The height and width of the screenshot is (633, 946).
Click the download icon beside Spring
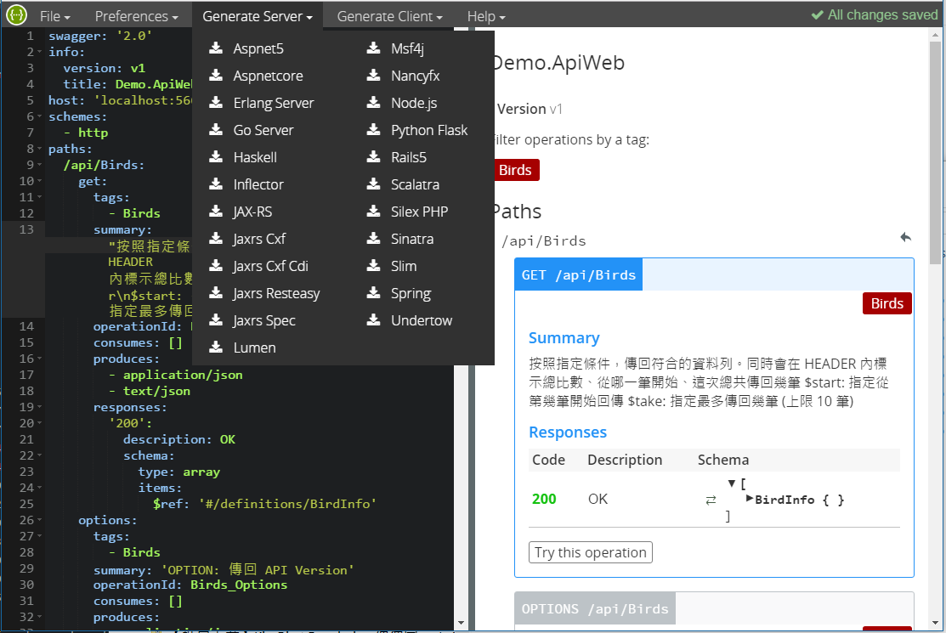coord(373,293)
